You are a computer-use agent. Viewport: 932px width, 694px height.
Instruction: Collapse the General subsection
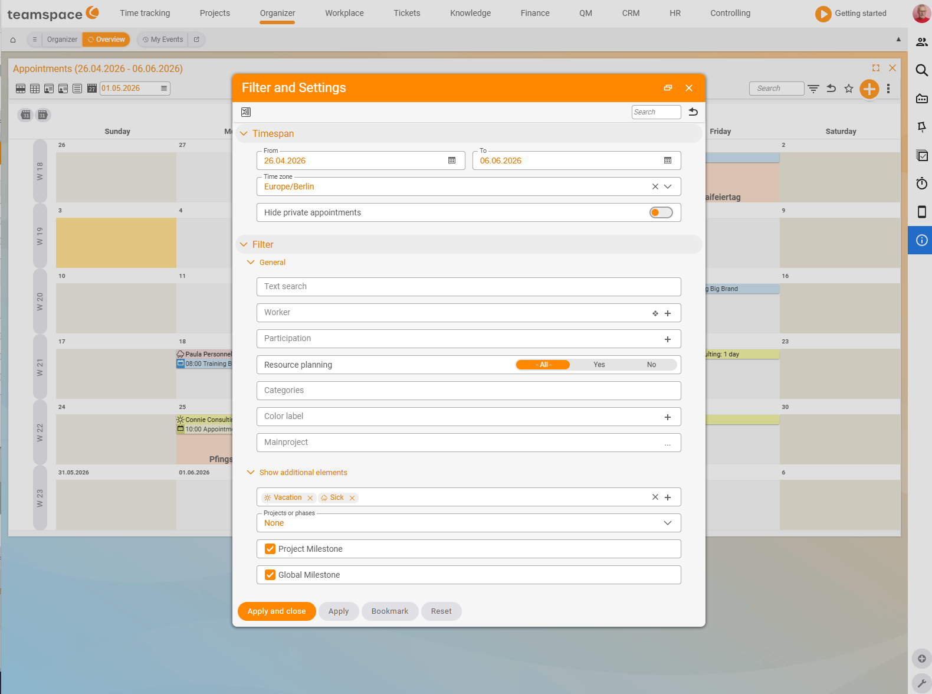251,263
